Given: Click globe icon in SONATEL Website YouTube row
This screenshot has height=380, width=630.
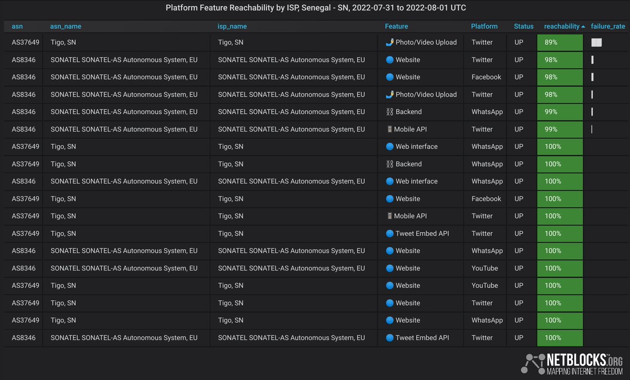Looking at the screenshot, I should click(390, 268).
